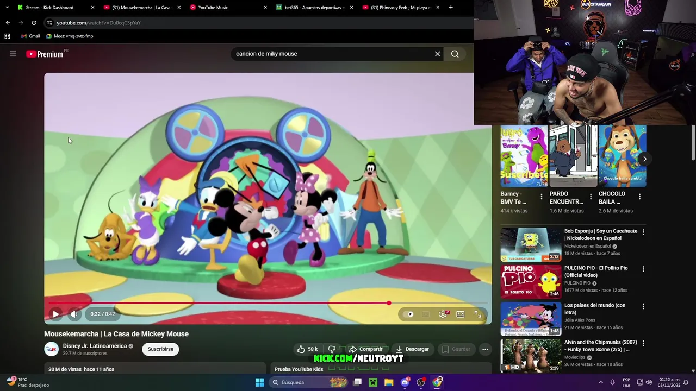
Task: Click the youtube.com address bar URL
Action: point(98,23)
